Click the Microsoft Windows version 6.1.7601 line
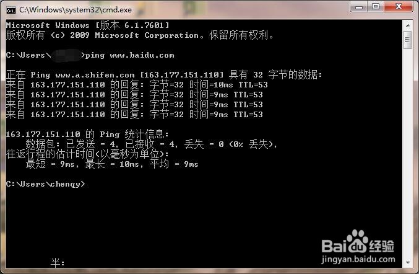The height and width of the screenshot is (274, 419). [88, 25]
